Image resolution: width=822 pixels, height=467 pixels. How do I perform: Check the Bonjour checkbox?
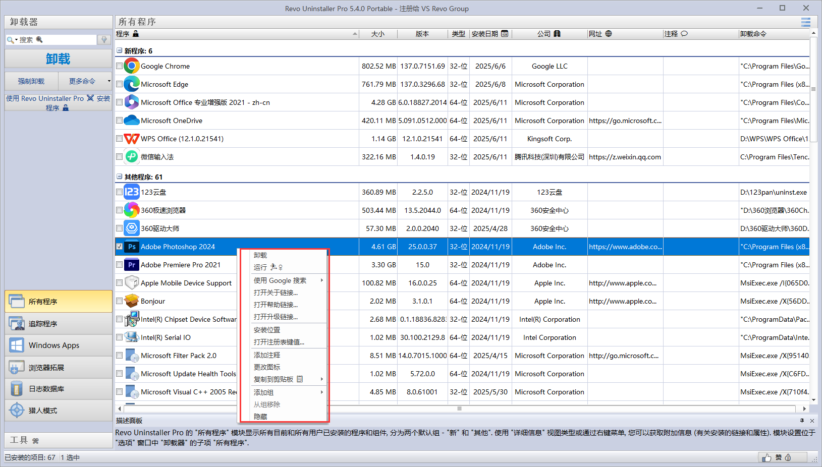[120, 301]
